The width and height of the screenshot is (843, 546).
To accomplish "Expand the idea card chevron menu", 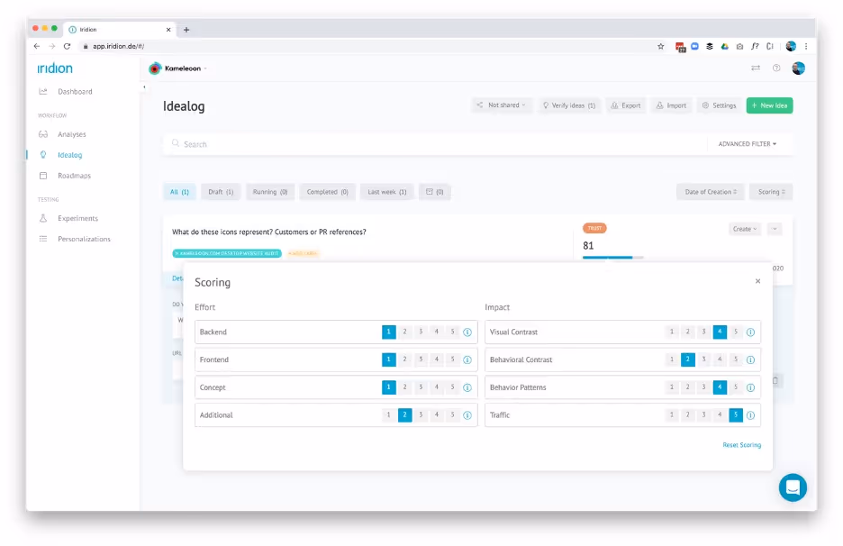I will click(775, 229).
